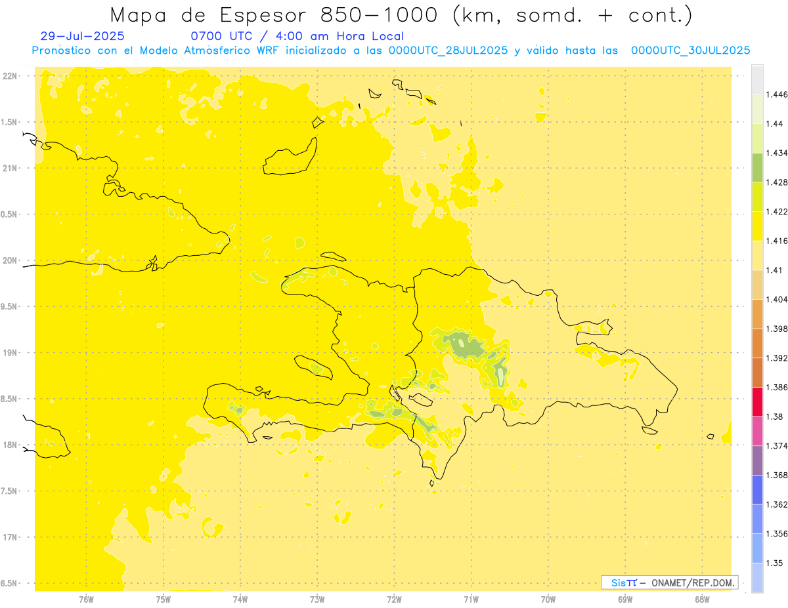Screen dimensions: 788x608
Task: Click the legend value '1.386'
Action: pos(777,388)
